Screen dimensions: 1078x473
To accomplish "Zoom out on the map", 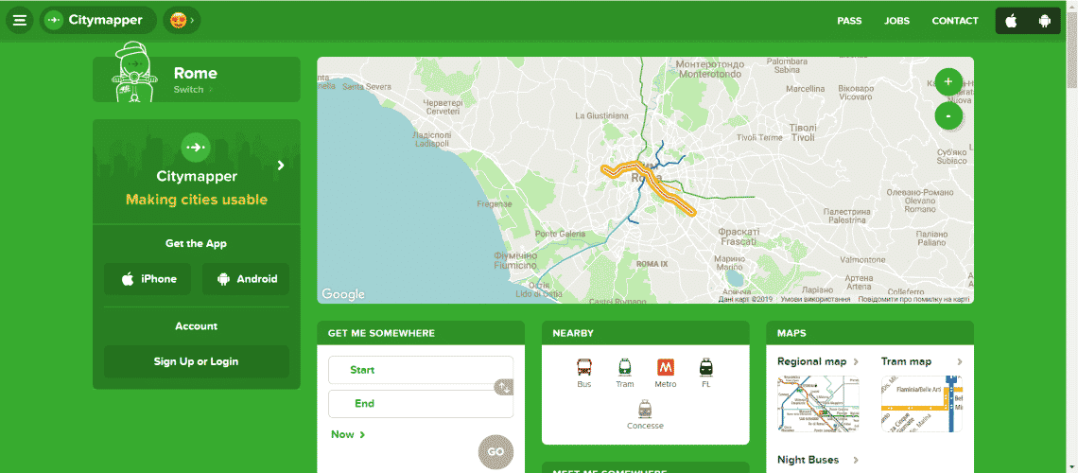I will (x=948, y=115).
